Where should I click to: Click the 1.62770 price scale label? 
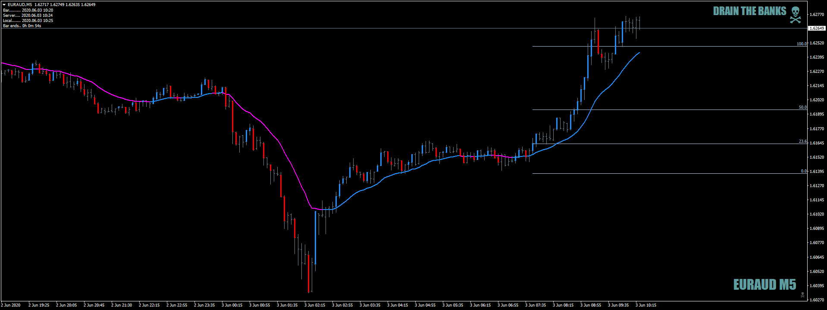point(817,14)
